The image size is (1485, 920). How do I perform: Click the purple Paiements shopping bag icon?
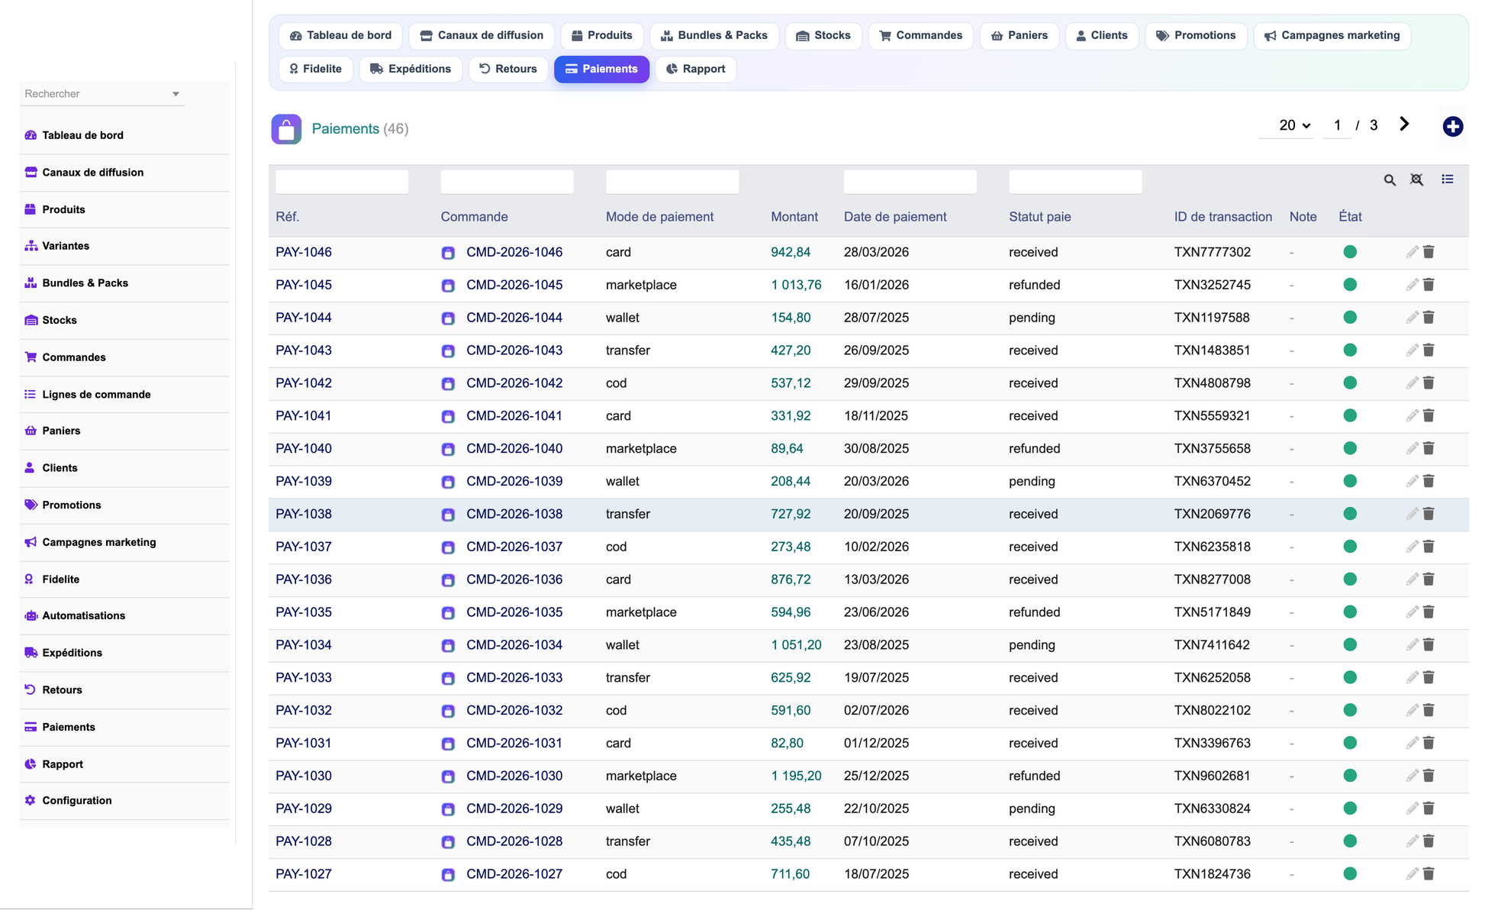286,129
